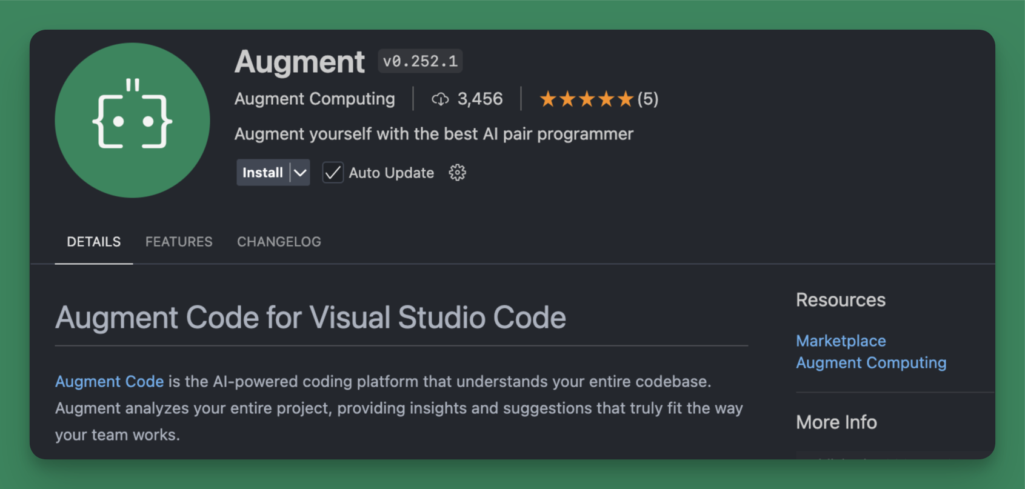Switch to the DETAILS tab
This screenshot has width=1025, height=489.
pyautogui.click(x=93, y=242)
